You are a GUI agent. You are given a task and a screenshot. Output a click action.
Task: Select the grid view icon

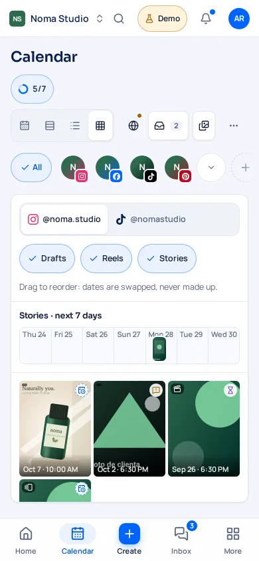pos(100,126)
